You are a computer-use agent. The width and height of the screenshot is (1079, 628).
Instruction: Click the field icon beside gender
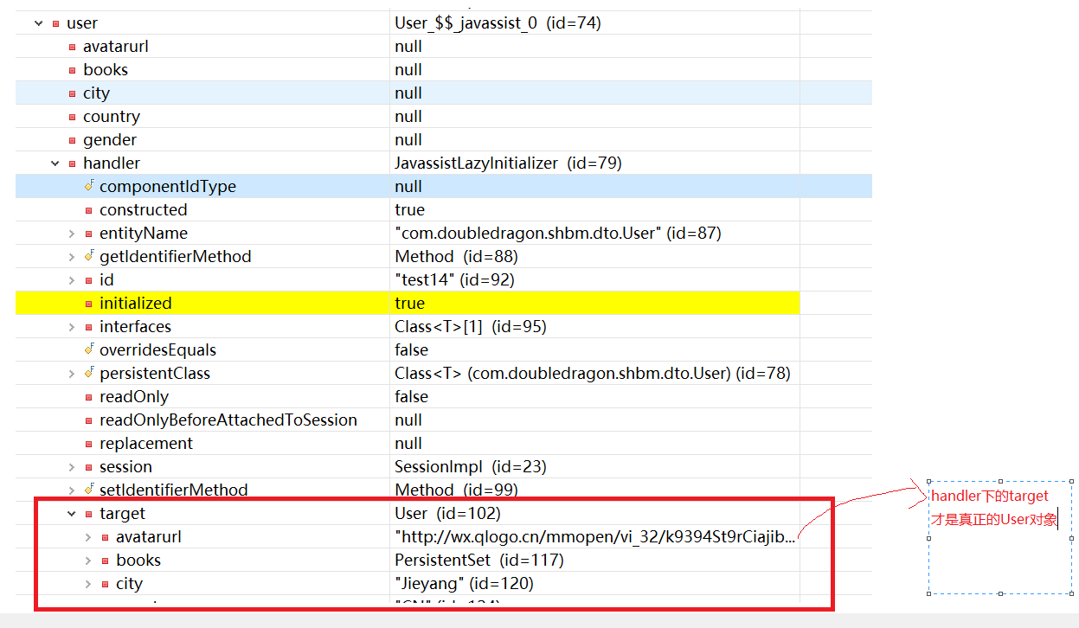pyautogui.click(x=73, y=140)
